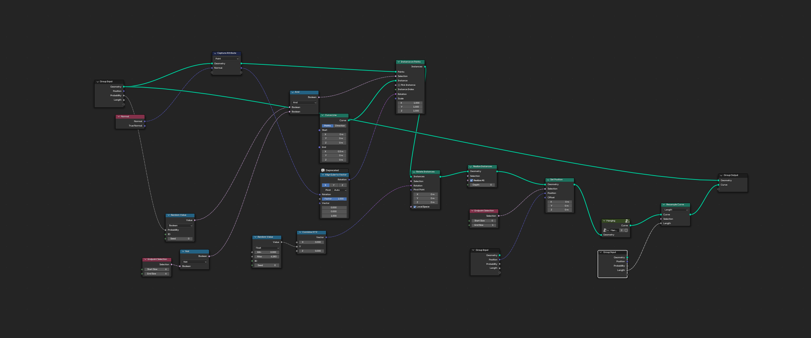Click Geometry input socket on Hanging node
811x338 pixels.
[601, 235]
